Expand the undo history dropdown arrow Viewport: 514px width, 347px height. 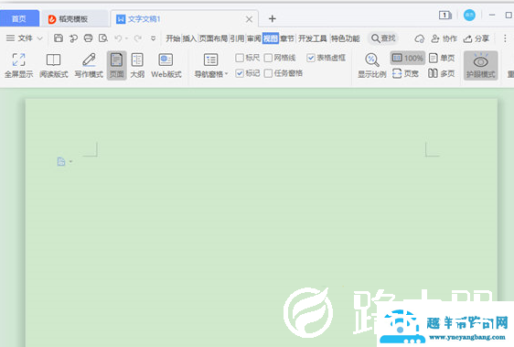(126, 38)
